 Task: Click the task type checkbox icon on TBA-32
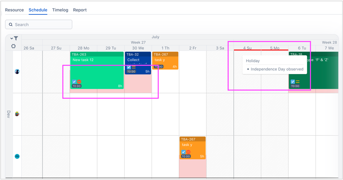[129, 67]
